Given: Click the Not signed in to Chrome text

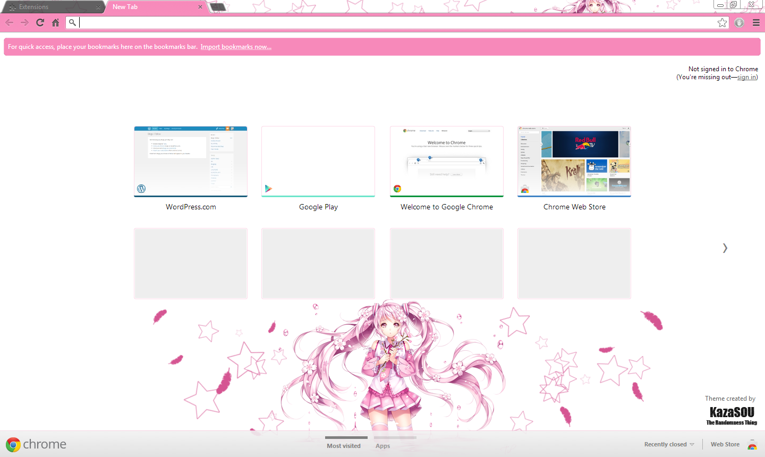Looking at the screenshot, I should pyautogui.click(x=723, y=69).
